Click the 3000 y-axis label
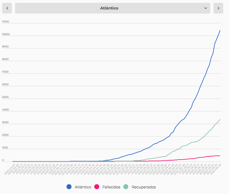 pyautogui.click(x=5, y=123)
